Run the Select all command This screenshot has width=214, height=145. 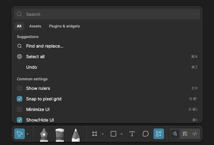point(107,56)
